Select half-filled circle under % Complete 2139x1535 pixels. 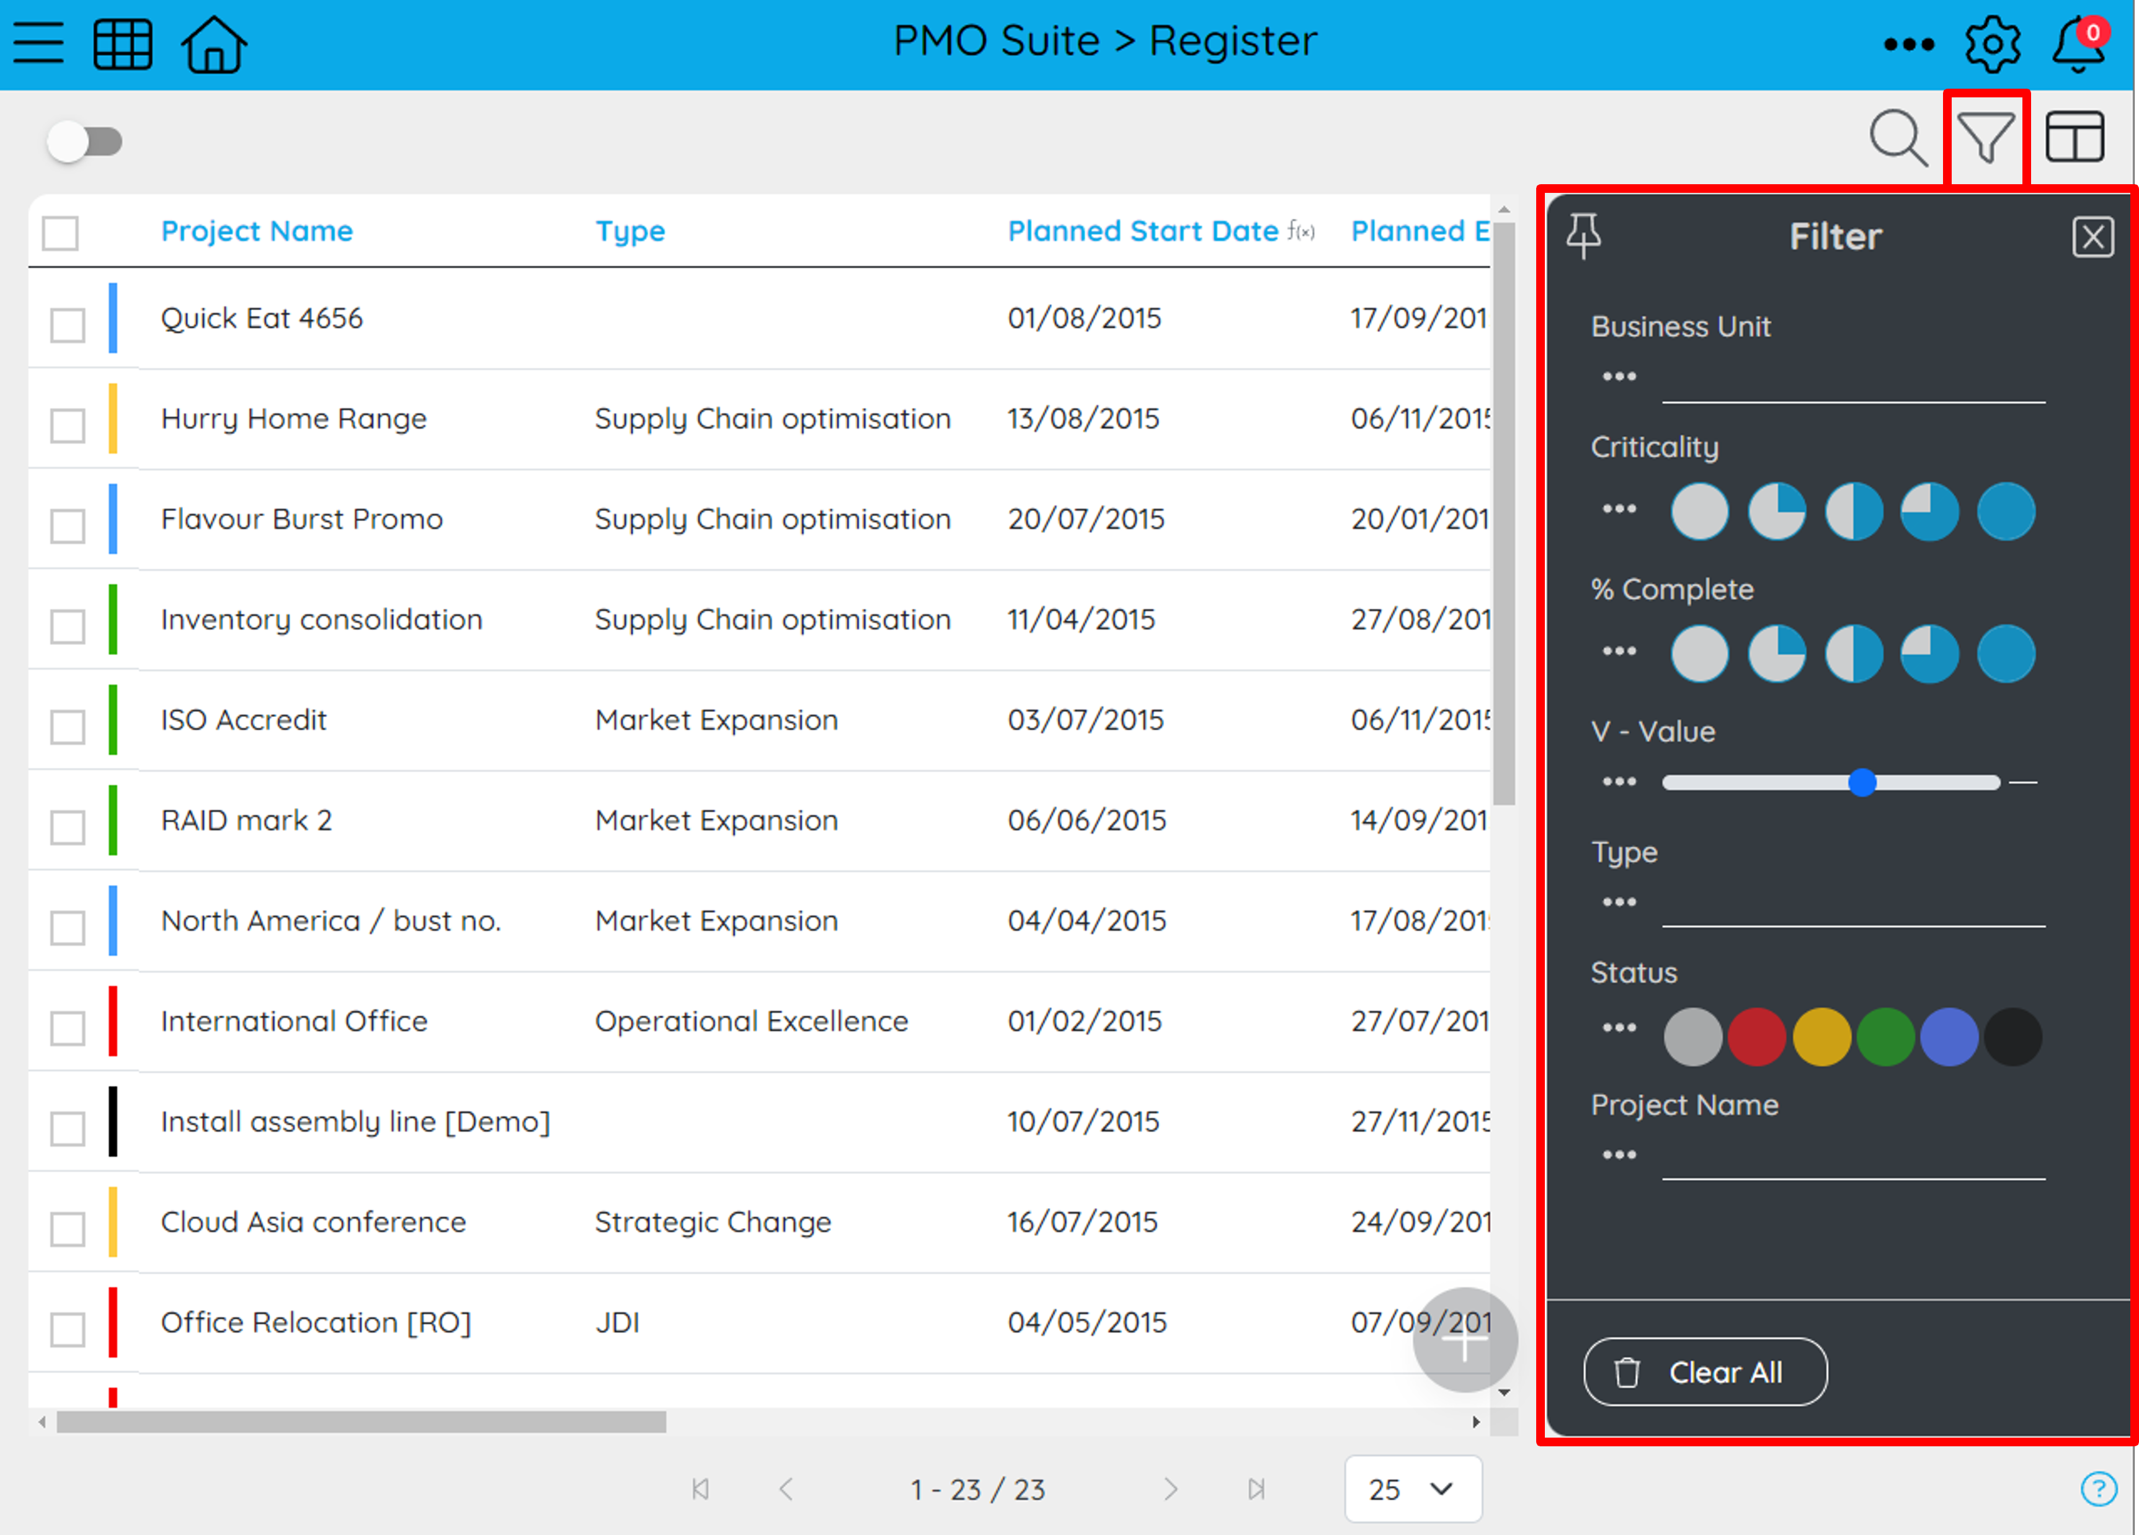click(x=1853, y=654)
